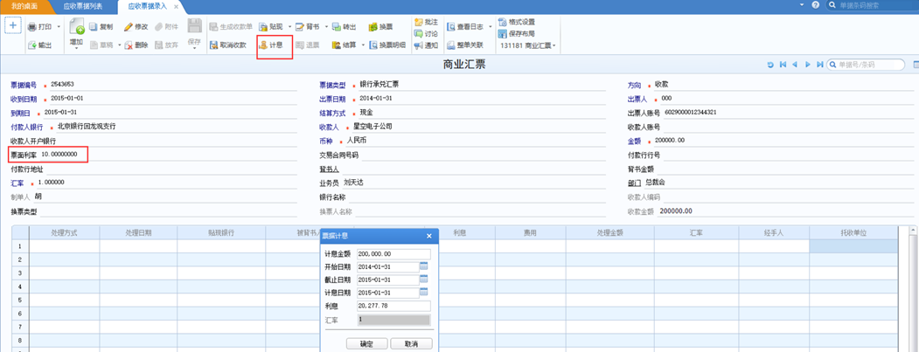Switch to the 应收票据列表 tab
Image resolution: width=919 pixels, height=352 pixels.
point(83,5)
